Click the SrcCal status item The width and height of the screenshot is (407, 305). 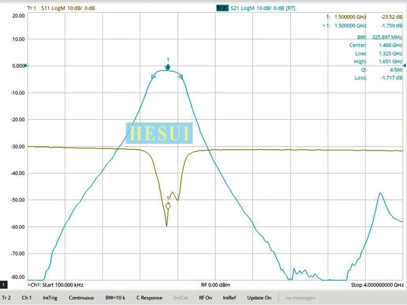[x=180, y=298]
